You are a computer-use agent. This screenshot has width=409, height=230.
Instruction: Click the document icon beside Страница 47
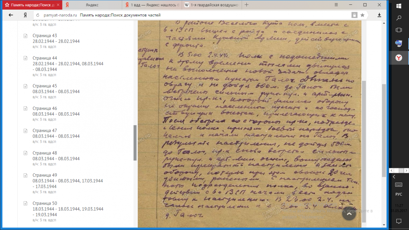click(x=25, y=131)
